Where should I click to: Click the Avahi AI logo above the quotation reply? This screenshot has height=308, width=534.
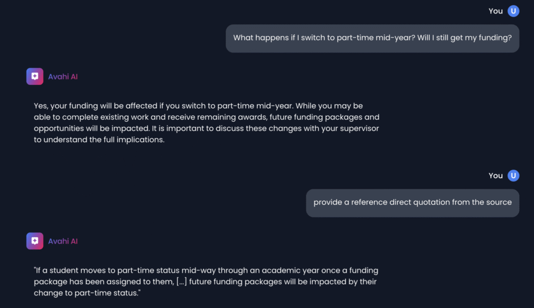pos(34,241)
